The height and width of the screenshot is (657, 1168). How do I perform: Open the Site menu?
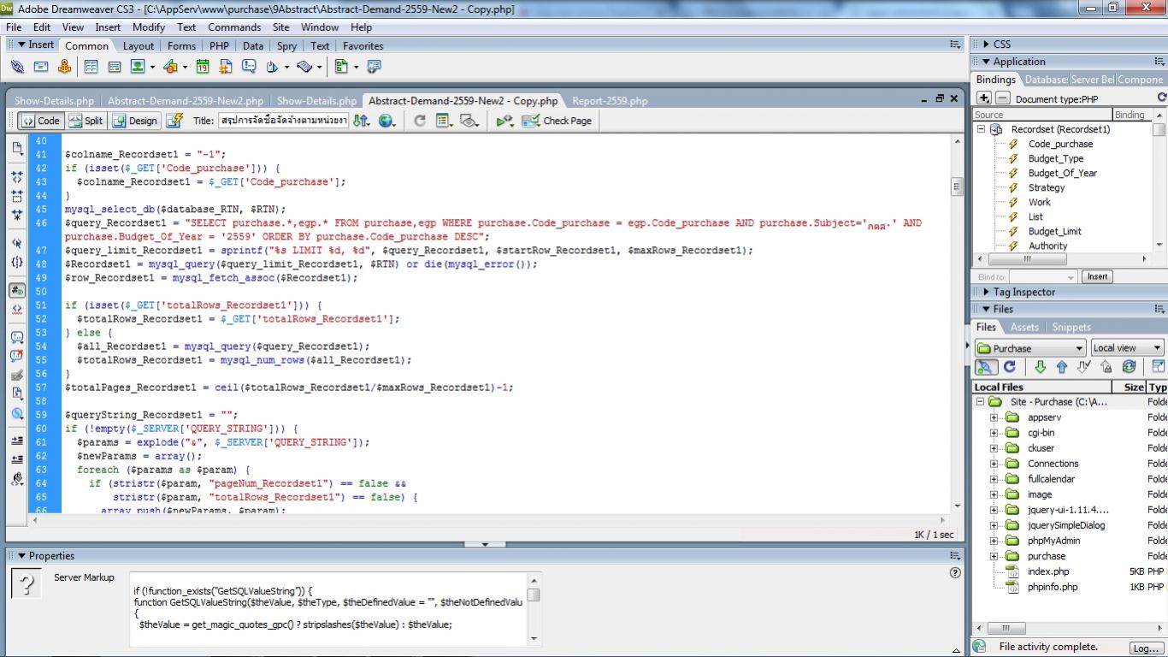click(x=281, y=27)
